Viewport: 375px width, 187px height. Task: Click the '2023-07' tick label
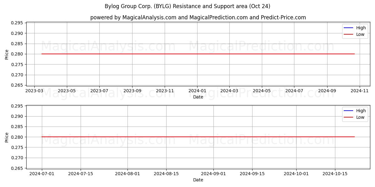coord(99,91)
